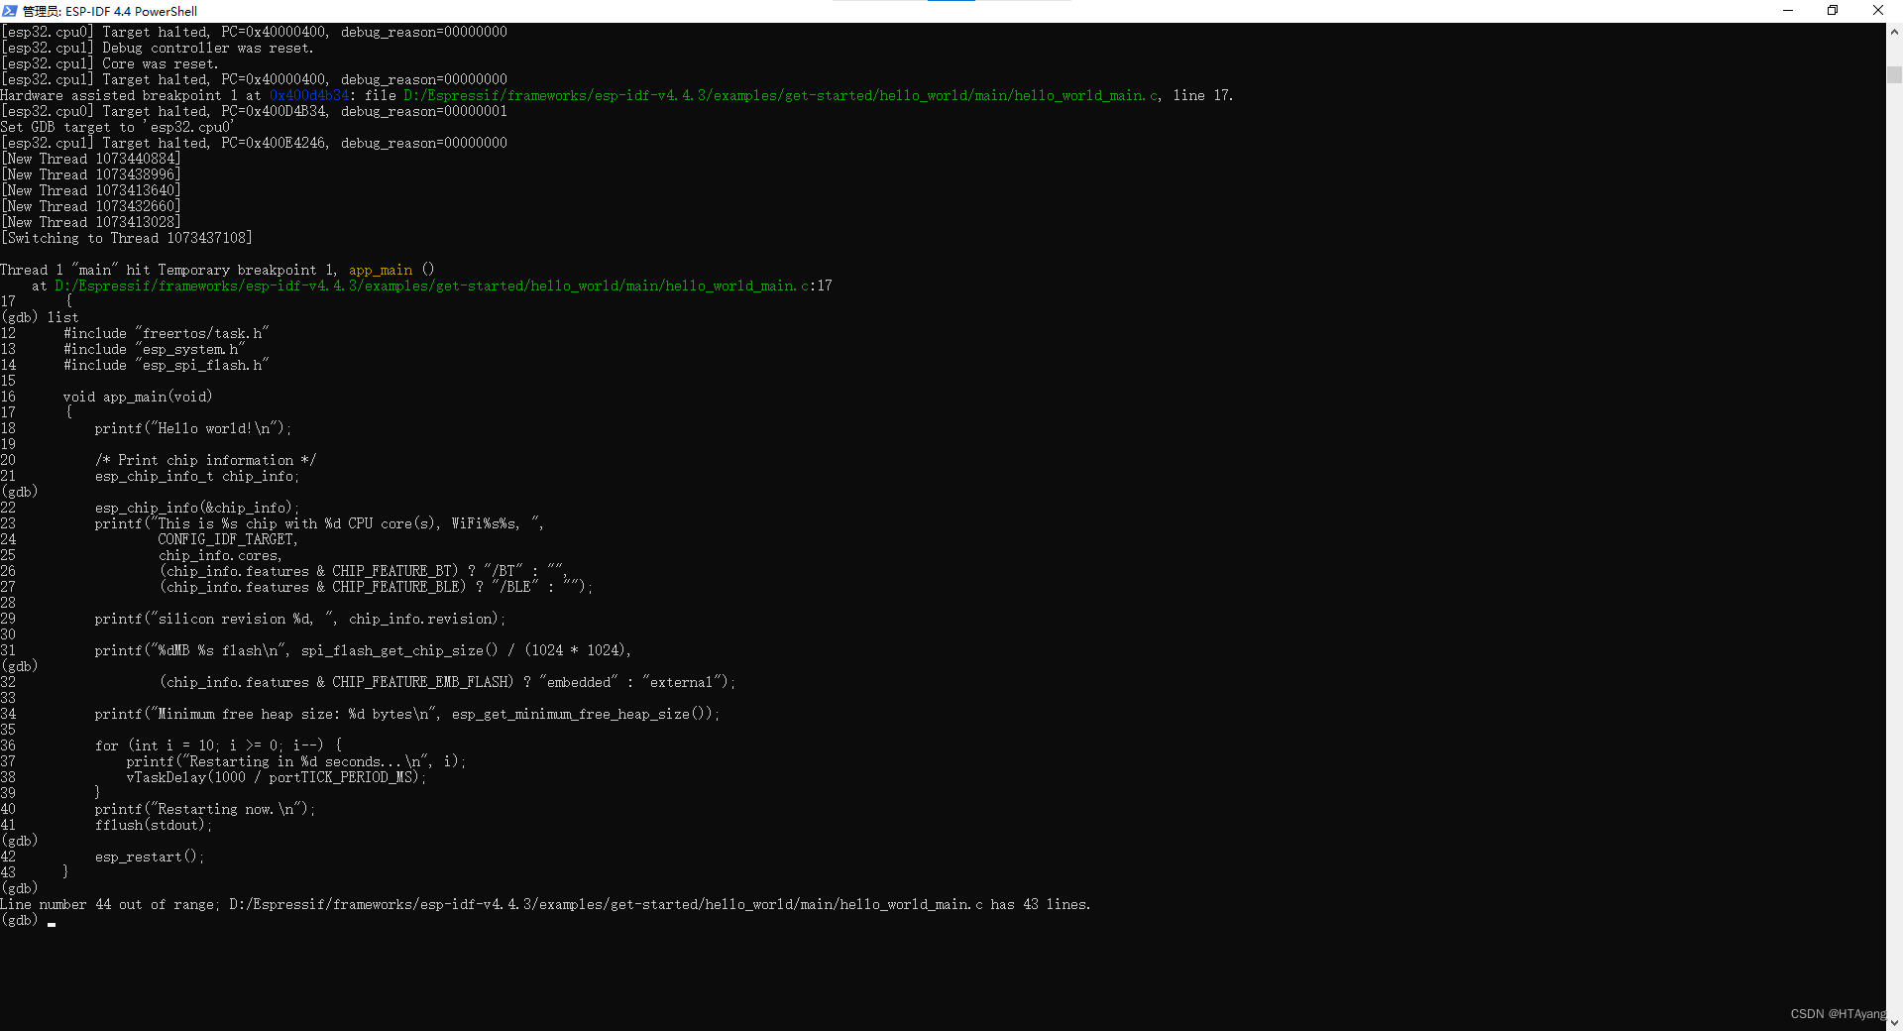Click the 'PC=0x400E4246' target halted line

tap(254, 143)
